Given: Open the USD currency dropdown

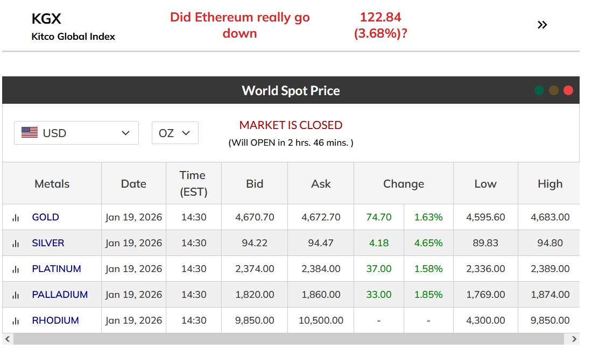Looking at the screenshot, I should (x=76, y=133).
